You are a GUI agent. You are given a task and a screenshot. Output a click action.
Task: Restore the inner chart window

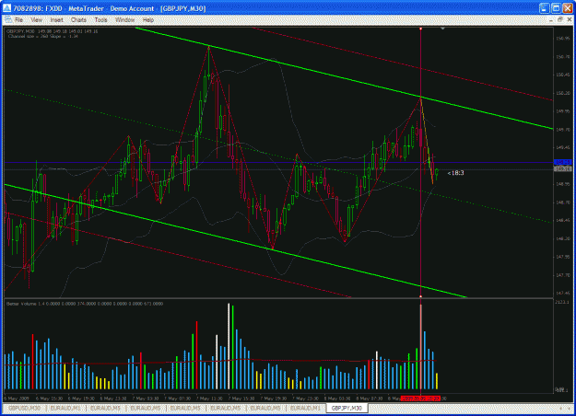pos(559,20)
